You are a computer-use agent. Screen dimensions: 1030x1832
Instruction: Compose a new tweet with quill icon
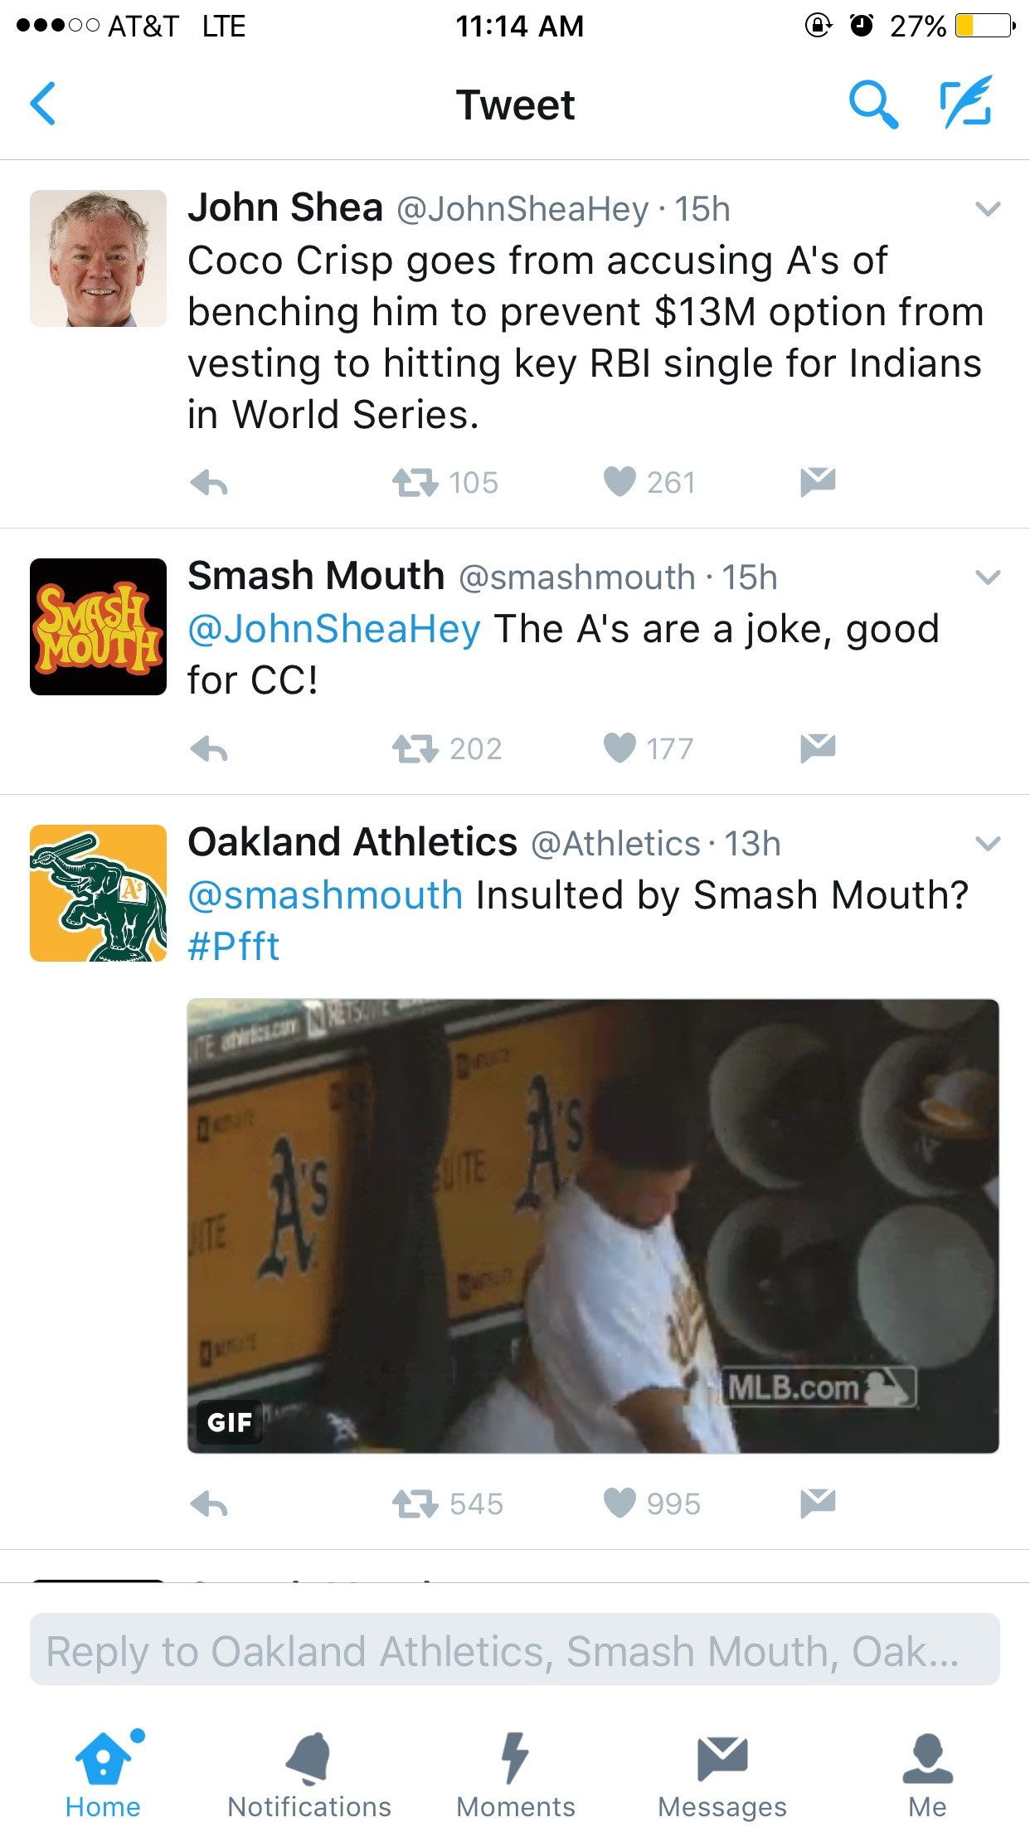(x=966, y=101)
